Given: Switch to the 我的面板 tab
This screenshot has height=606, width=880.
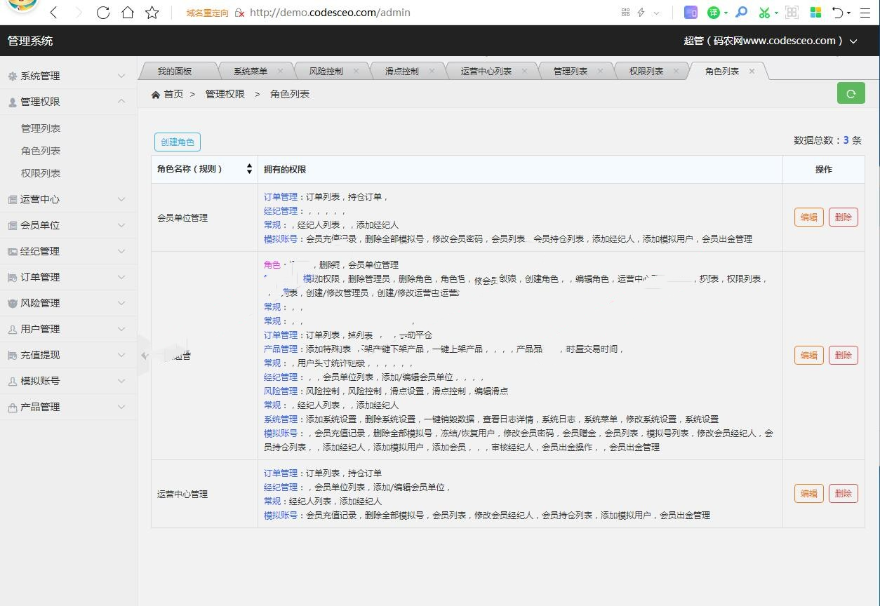Looking at the screenshot, I should (x=174, y=71).
